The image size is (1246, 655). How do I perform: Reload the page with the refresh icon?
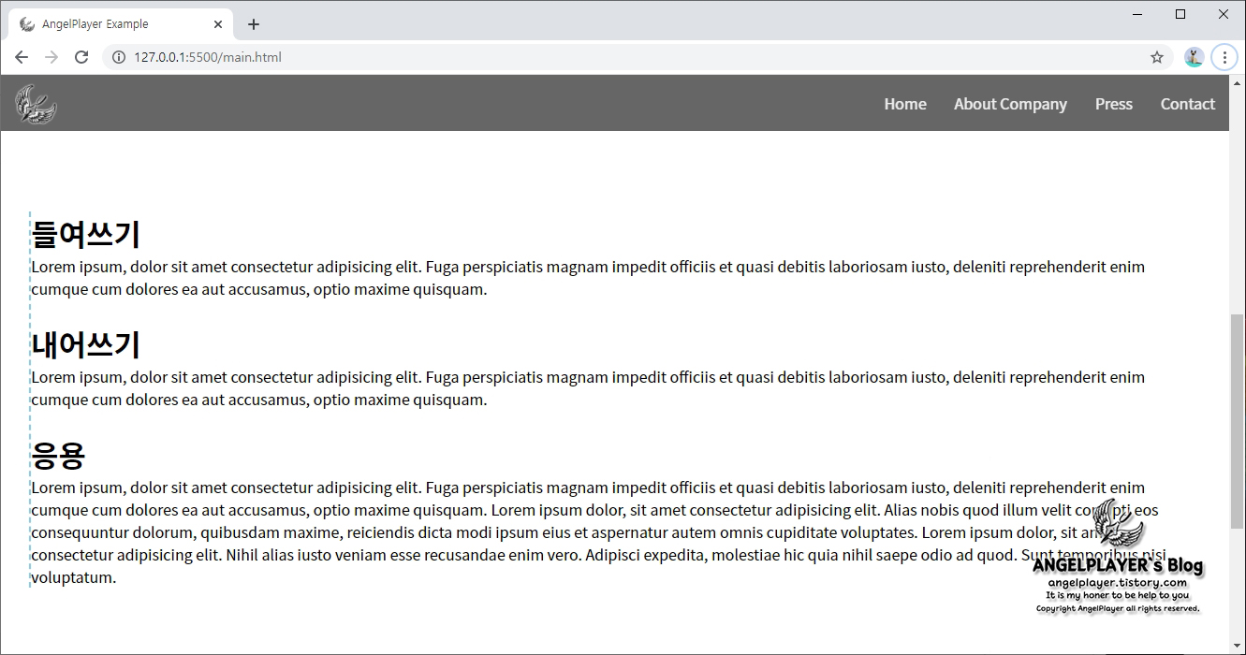point(81,57)
